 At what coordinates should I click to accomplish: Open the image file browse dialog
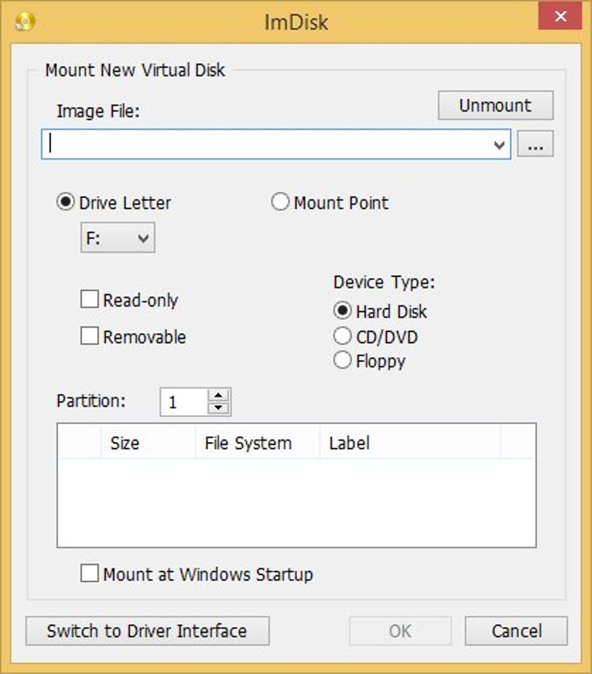coord(535,144)
